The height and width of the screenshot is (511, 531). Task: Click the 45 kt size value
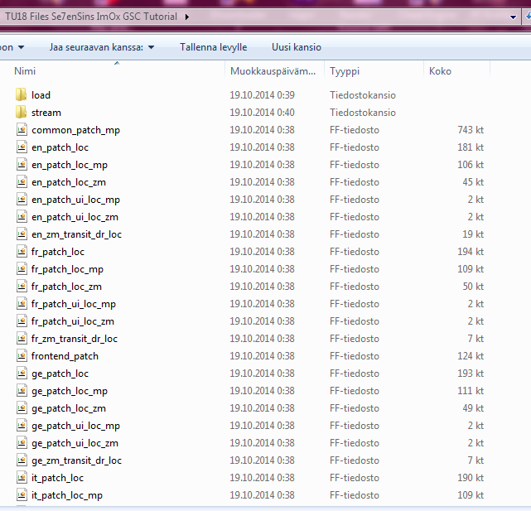tap(473, 182)
